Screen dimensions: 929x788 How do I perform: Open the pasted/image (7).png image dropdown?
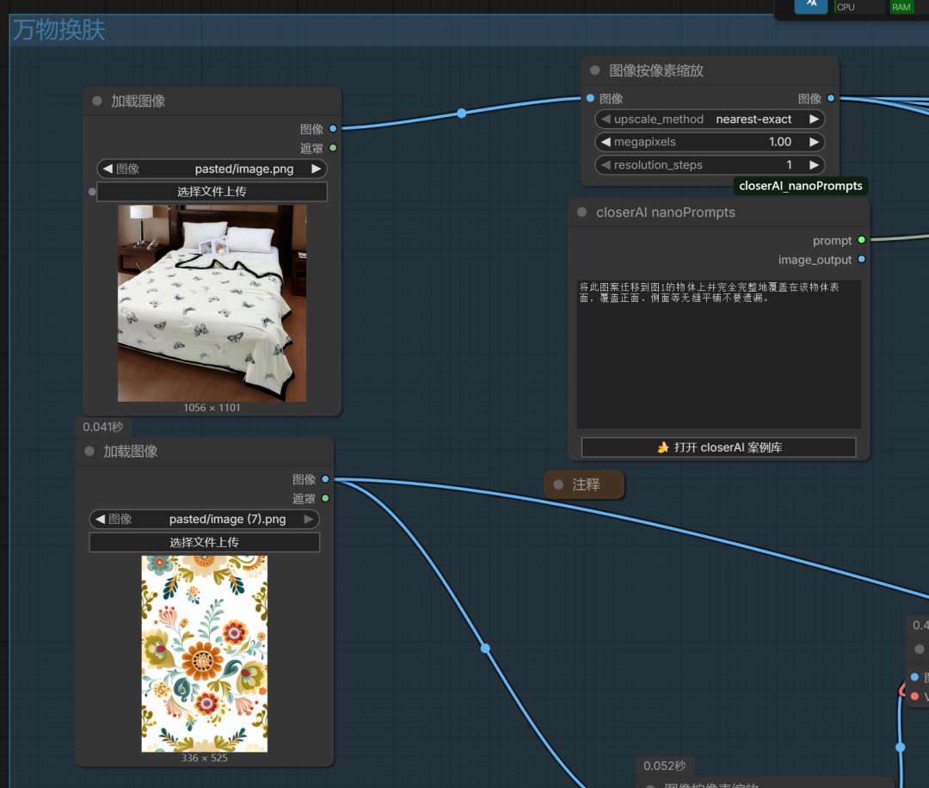[205, 519]
